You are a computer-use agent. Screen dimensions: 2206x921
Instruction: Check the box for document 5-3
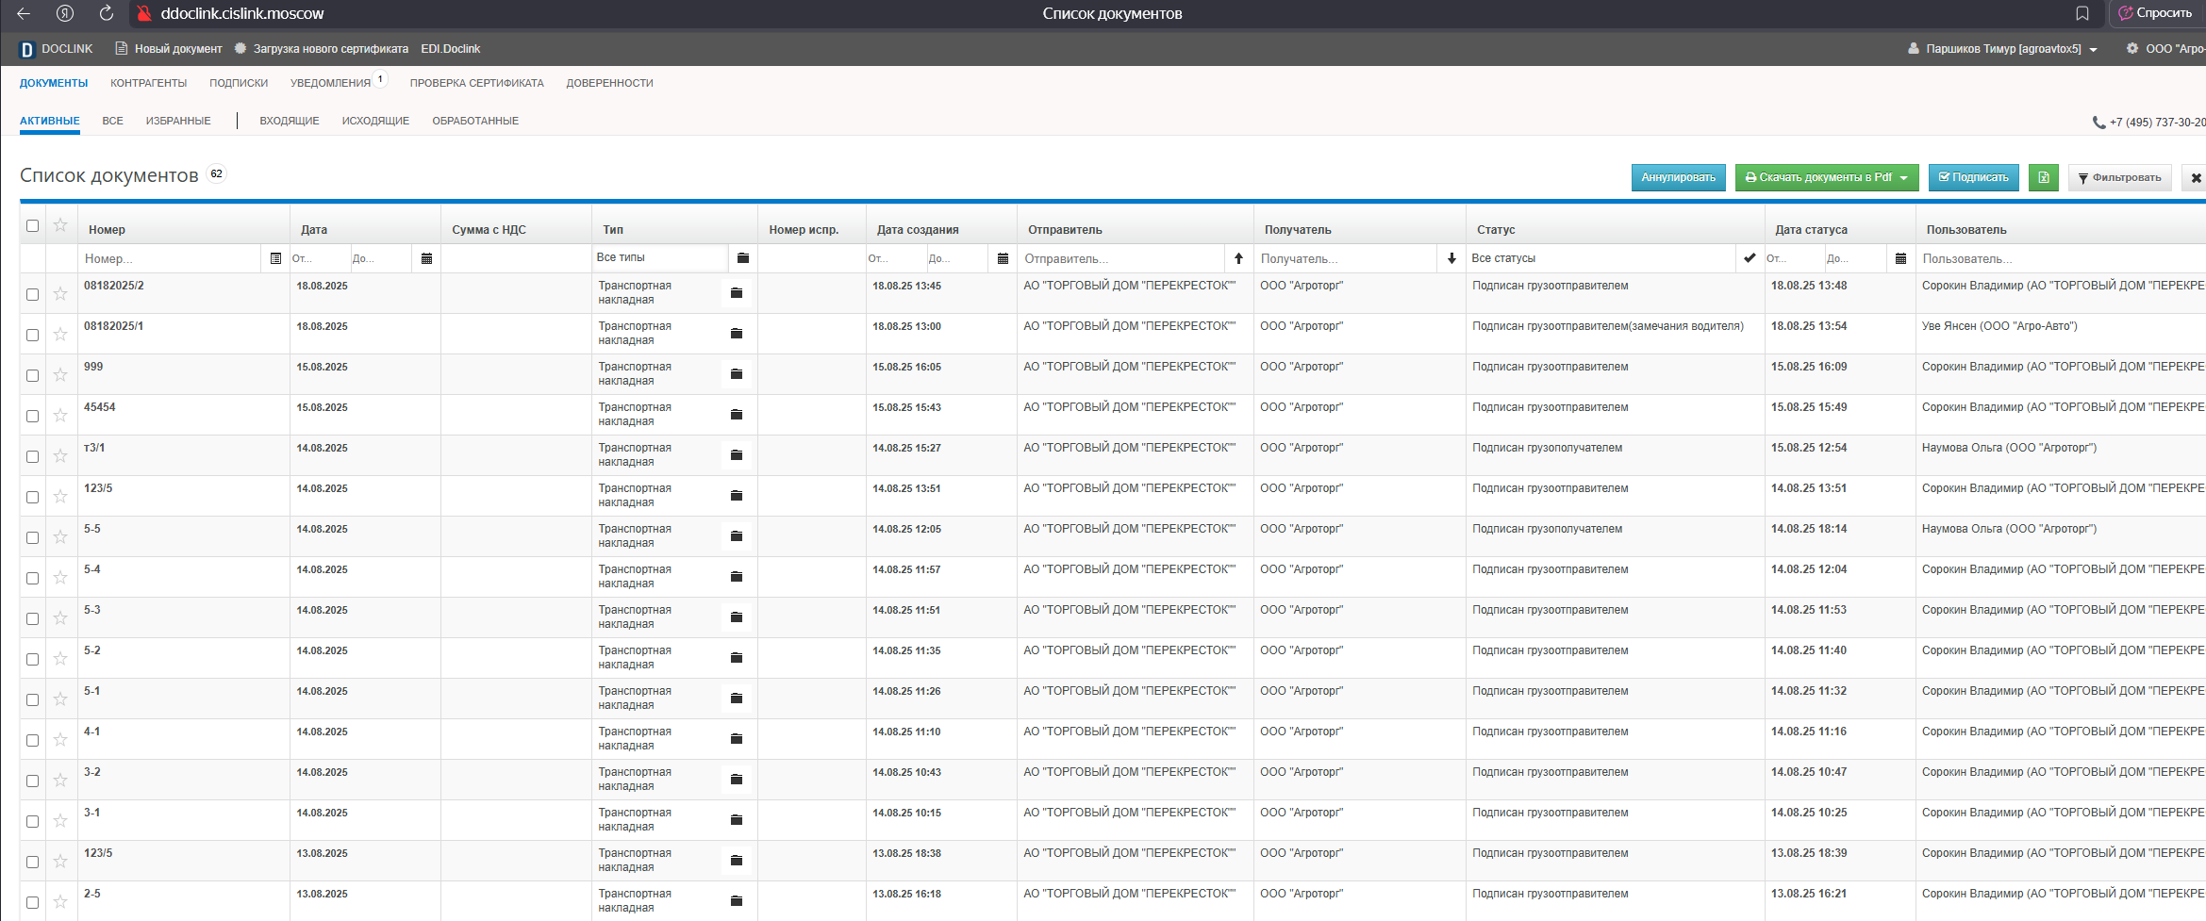click(x=32, y=618)
